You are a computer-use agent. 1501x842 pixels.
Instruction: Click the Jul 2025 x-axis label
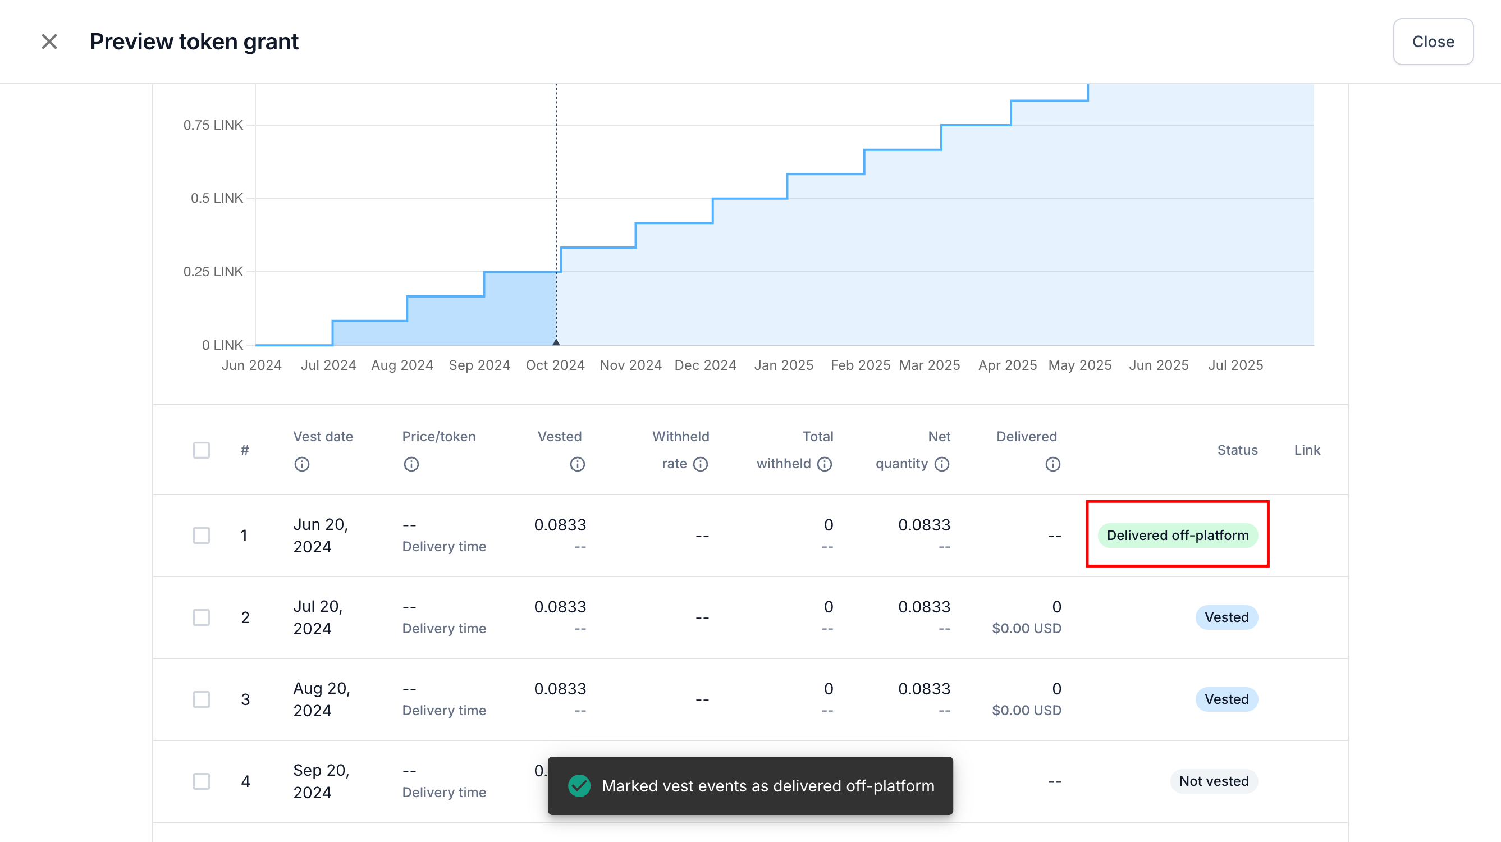1235,365
